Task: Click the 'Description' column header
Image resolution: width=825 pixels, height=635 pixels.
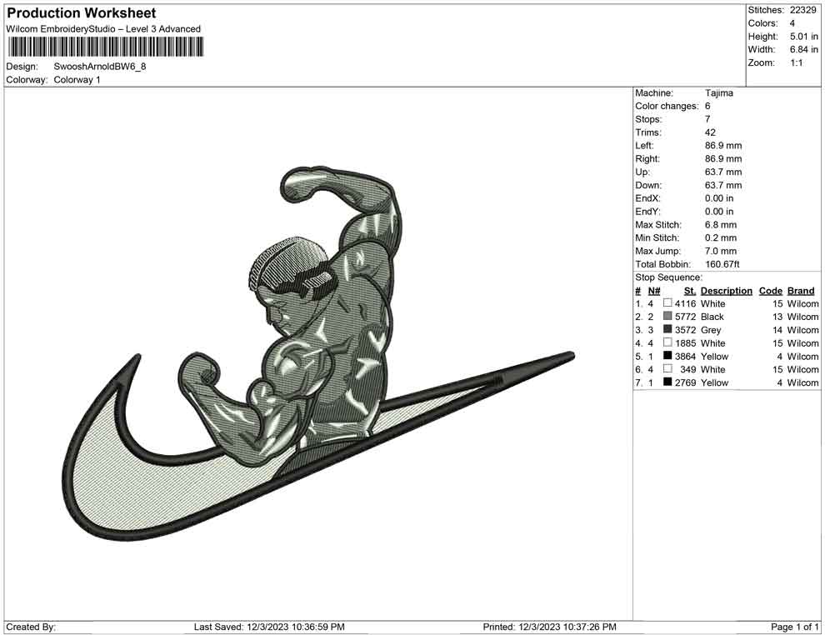Action: pyautogui.click(x=727, y=290)
